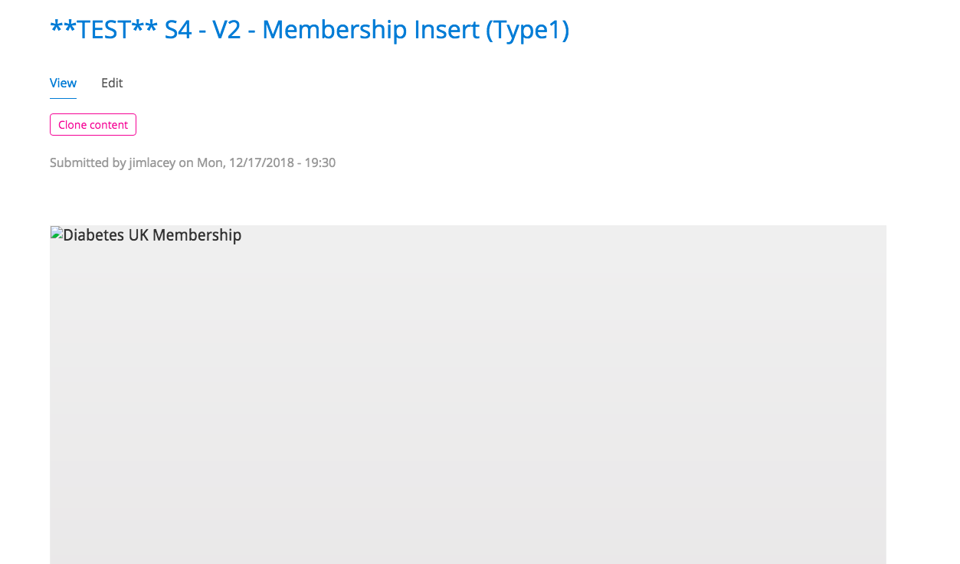
Task: Click the Clone content button
Action: (93, 125)
